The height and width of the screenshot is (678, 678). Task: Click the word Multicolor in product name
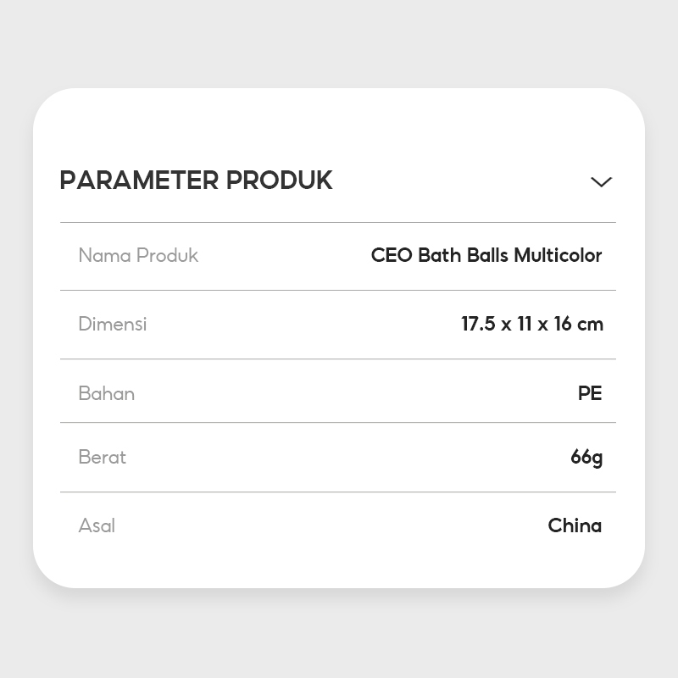coord(558,255)
